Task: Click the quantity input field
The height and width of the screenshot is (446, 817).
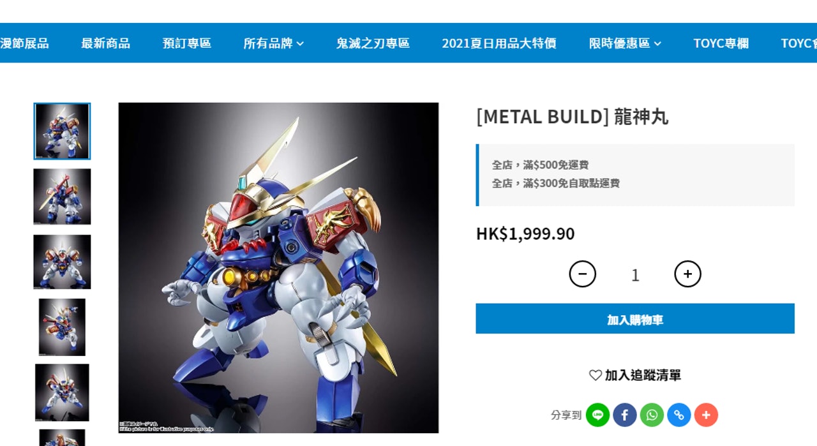Action: [x=635, y=274]
